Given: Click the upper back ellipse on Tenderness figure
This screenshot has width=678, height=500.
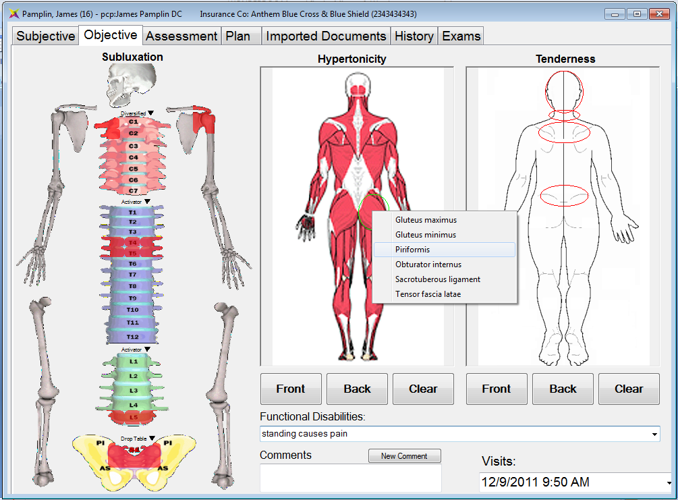Looking at the screenshot, I should [564, 132].
